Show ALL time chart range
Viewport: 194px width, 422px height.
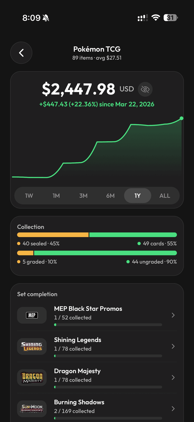pos(165,196)
